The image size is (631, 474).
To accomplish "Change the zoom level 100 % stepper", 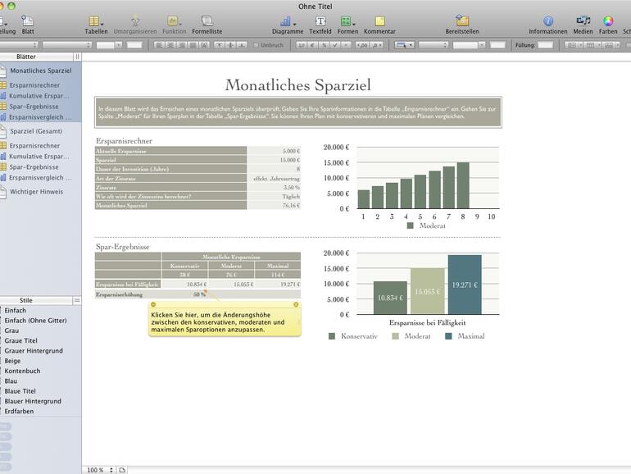I will click(x=111, y=470).
